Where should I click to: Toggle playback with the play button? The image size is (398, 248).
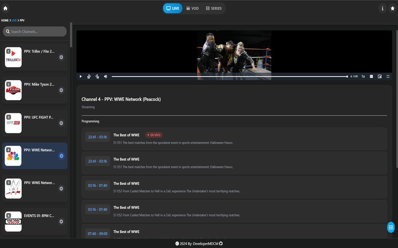coord(81,76)
